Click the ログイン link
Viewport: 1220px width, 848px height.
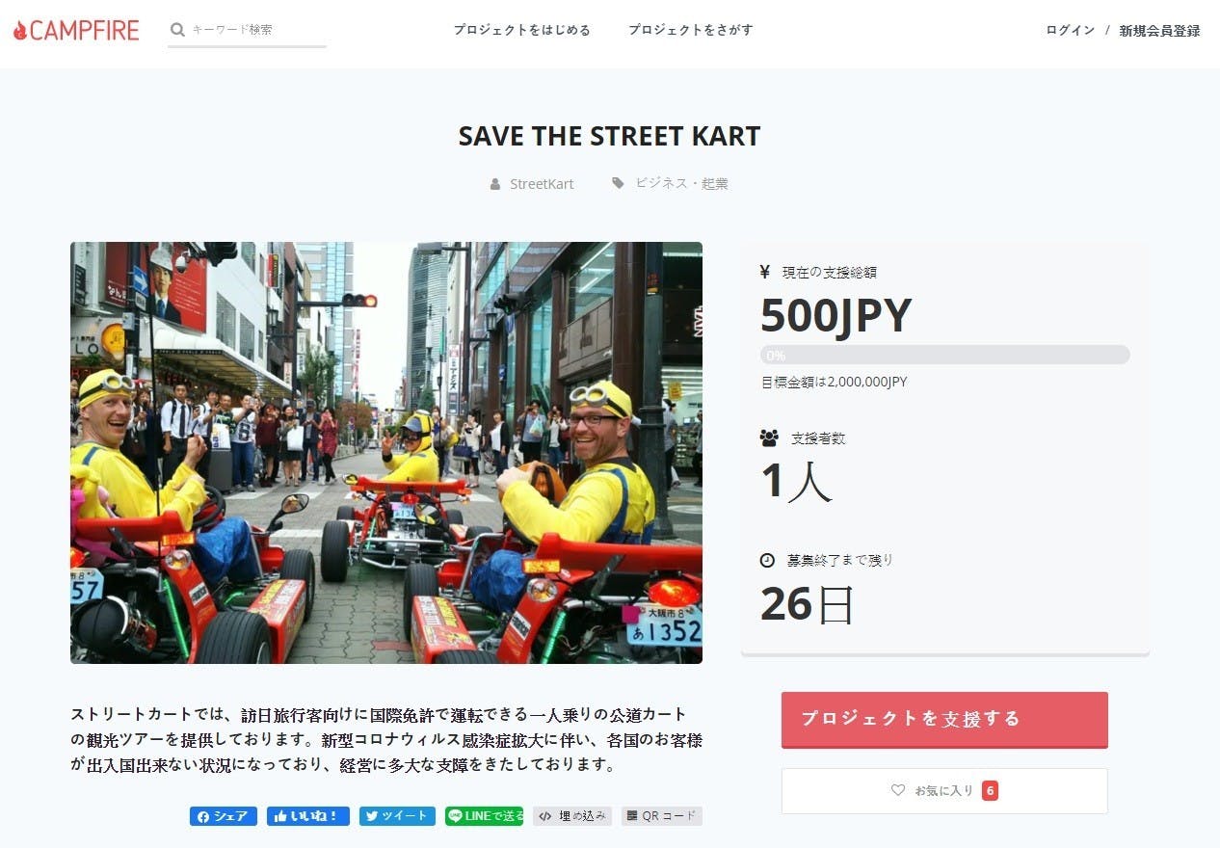point(1070,31)
